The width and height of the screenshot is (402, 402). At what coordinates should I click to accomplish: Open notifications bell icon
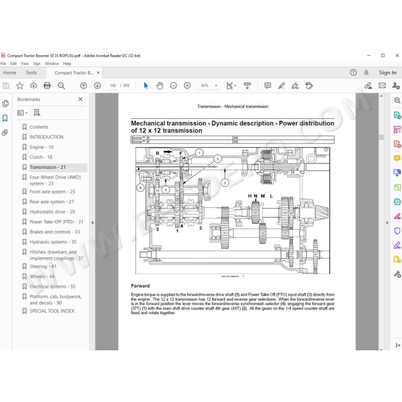366,72
